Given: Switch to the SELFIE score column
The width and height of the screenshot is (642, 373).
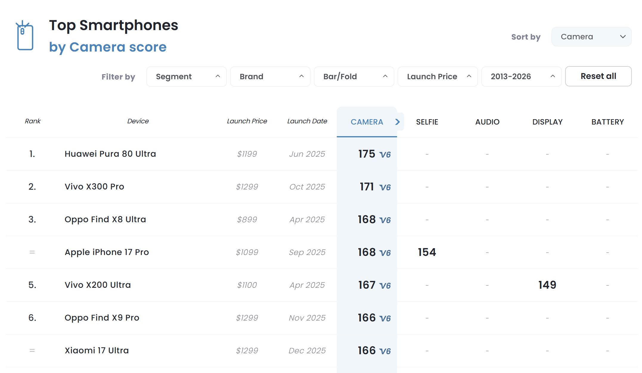Looking at the screenshot, I should tap(427, 122).
